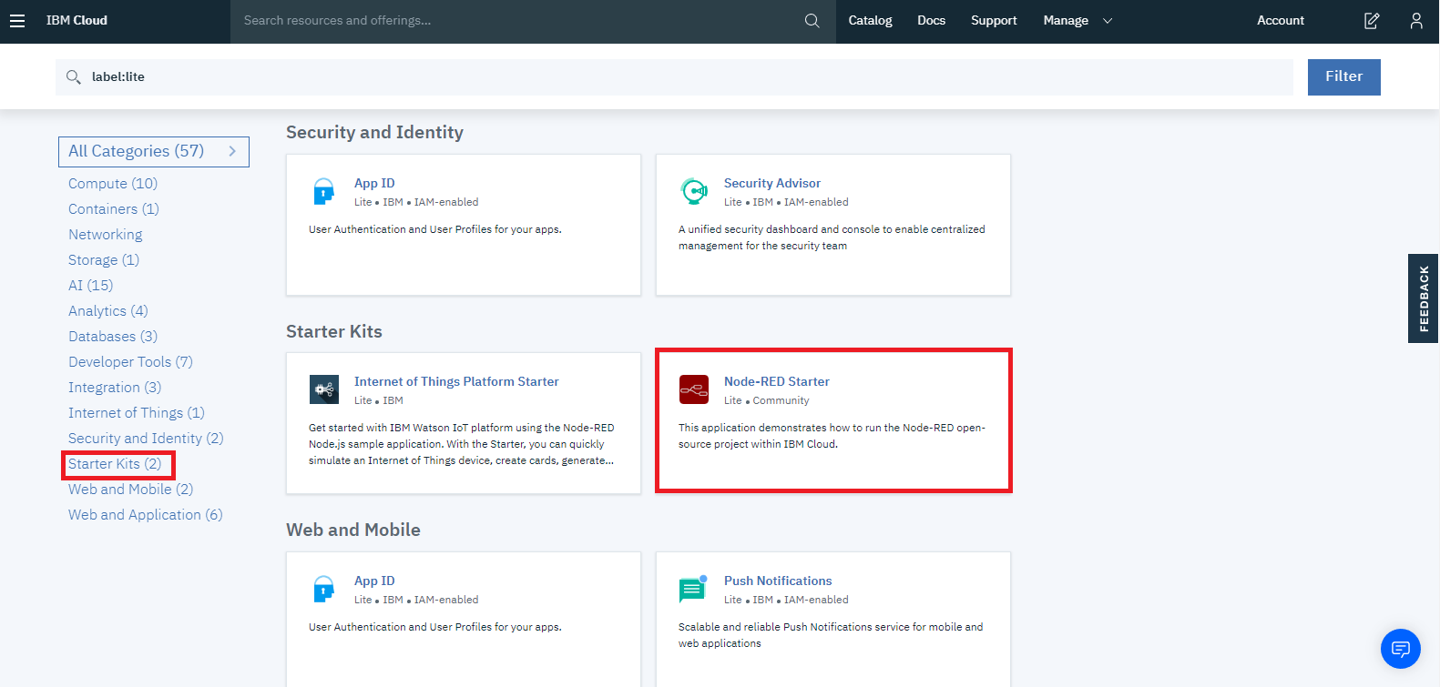Screen dimensions: 1440x687
Task: Select the Starter Kits (2) category
Action: pyautogui.click(x=115, y=464)
